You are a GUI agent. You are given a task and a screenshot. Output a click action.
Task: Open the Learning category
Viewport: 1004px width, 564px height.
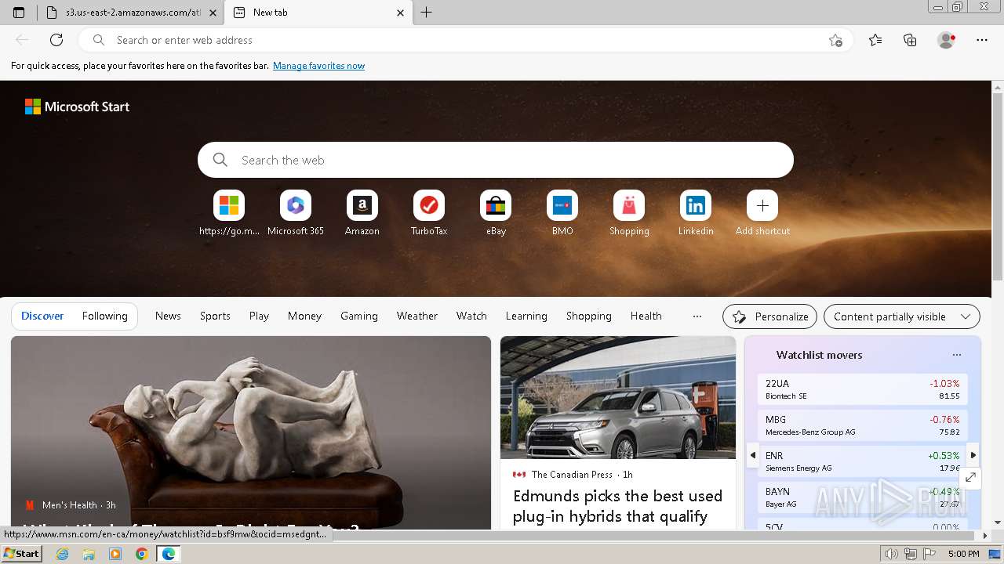click(x=526, y=316)
